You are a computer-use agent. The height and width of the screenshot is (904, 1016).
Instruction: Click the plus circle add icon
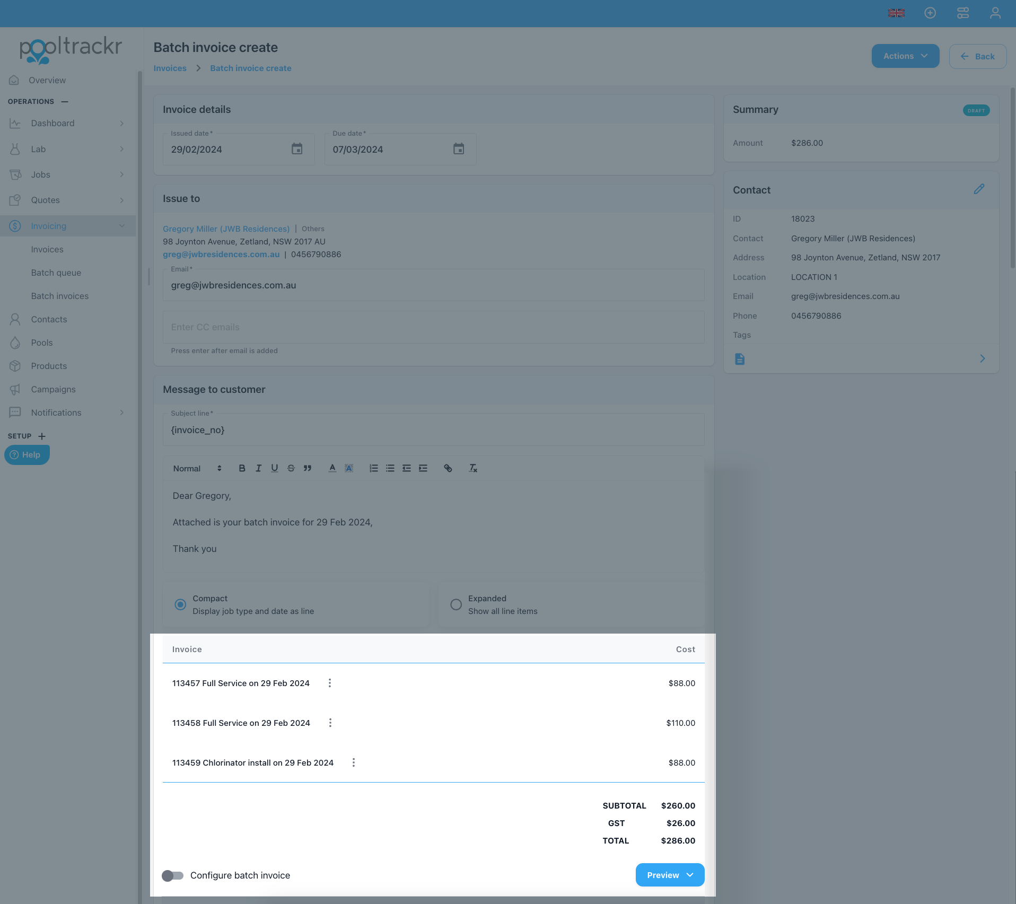pyautogui.click(x=930, y=13)
